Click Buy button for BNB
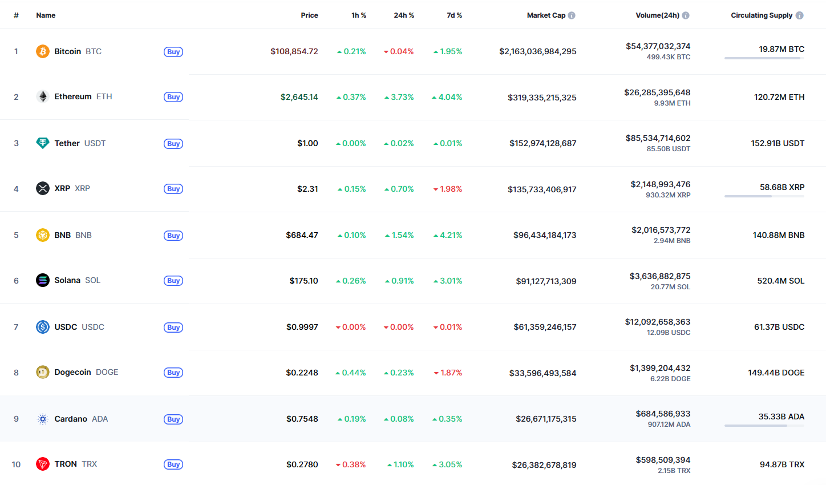Viewport: 826px width, 485px height. 173,236
